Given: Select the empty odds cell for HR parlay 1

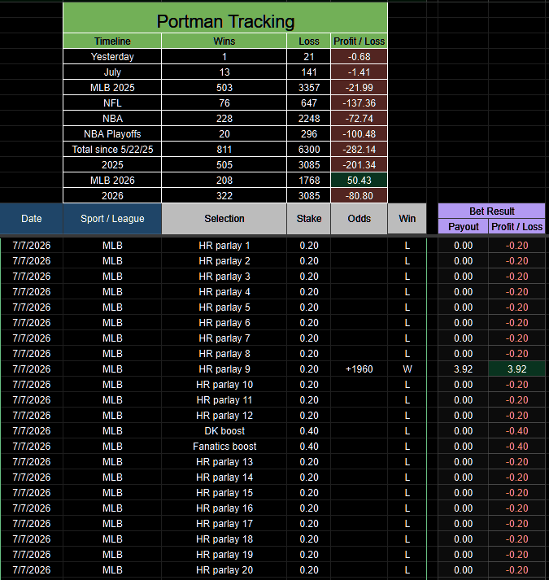Looking at the screenshot, I should (359, 246).
